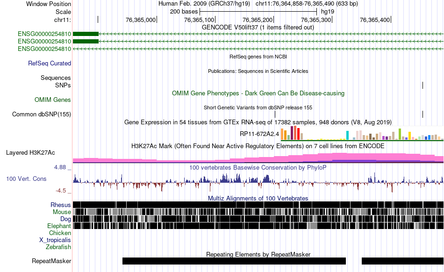The width and height of the screenshot is (444, 272).
Task: Click the Elephant species label
Action: click(59, 226)
